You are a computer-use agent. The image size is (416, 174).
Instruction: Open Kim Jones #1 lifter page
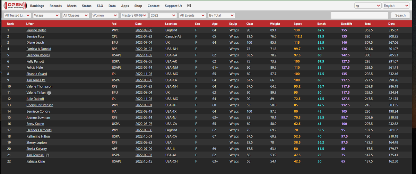tap(36, 80)
